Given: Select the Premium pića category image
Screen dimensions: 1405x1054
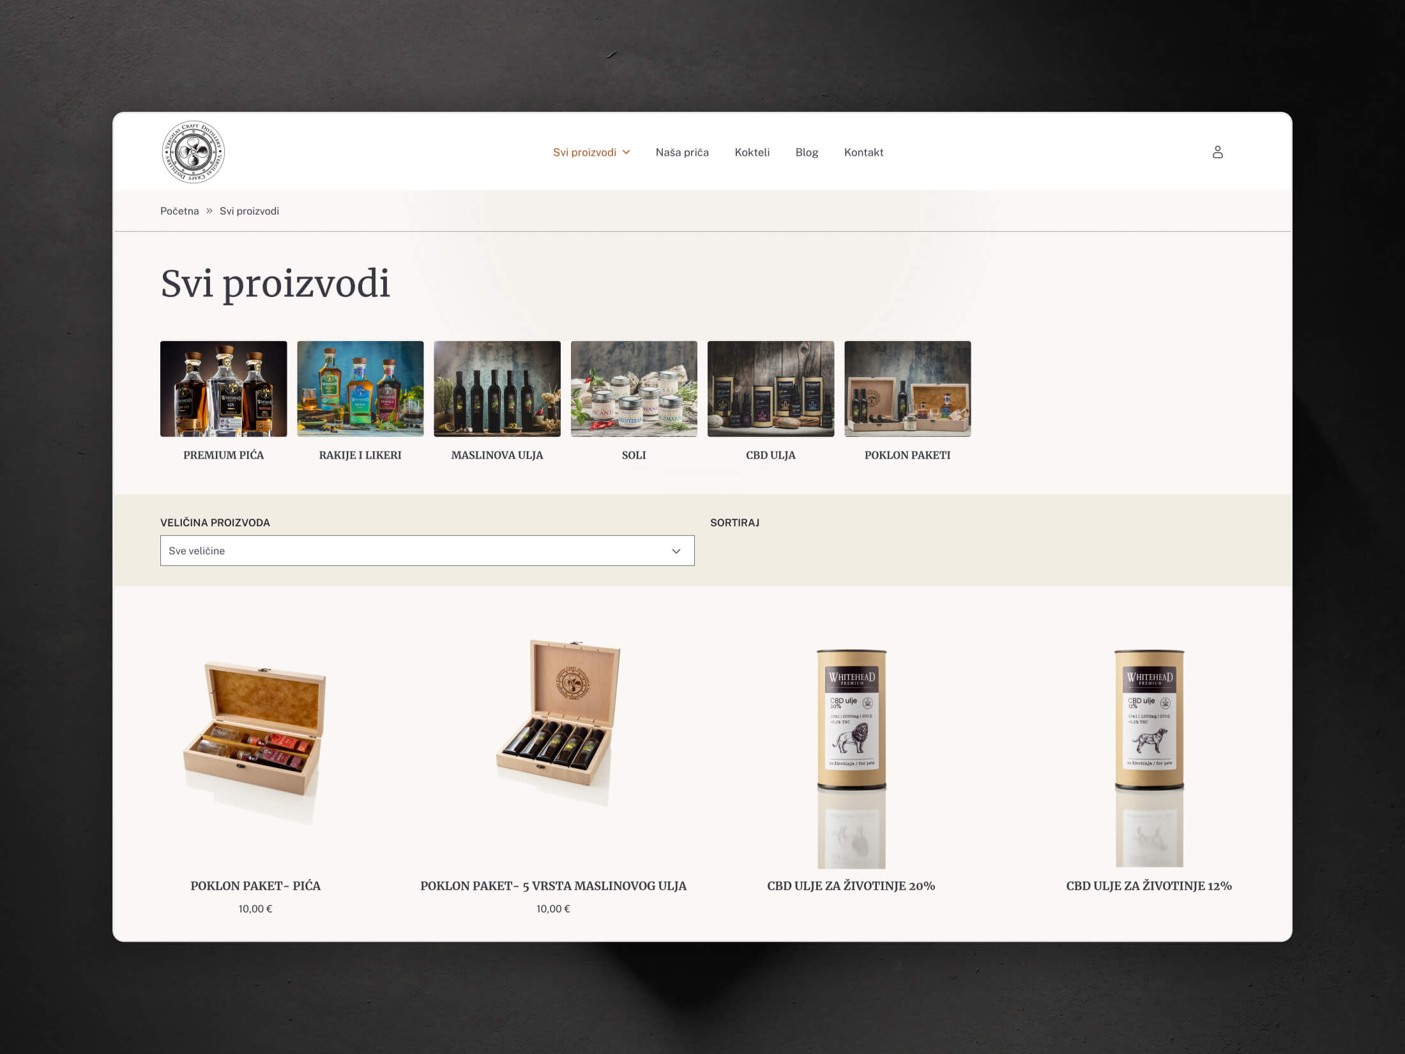Looking at the screenshot, I should point(224,389).
